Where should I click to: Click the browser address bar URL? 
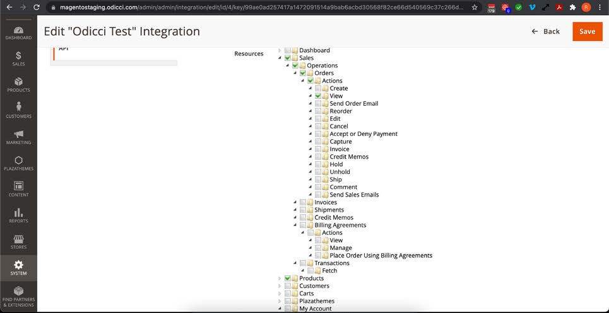point(252,8)
